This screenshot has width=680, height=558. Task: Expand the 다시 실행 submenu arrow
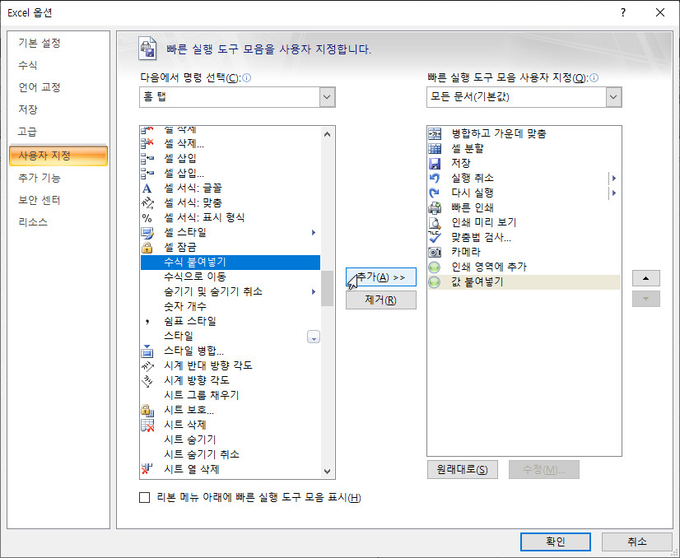point(614,193)
